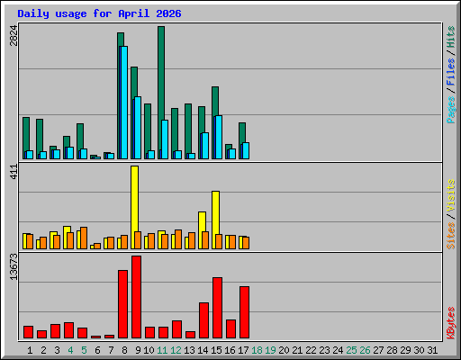Screen dimensions: 461x360
Task: Select the tallest red KBytes bar on day 9
Action: click(x=136, y=297)
